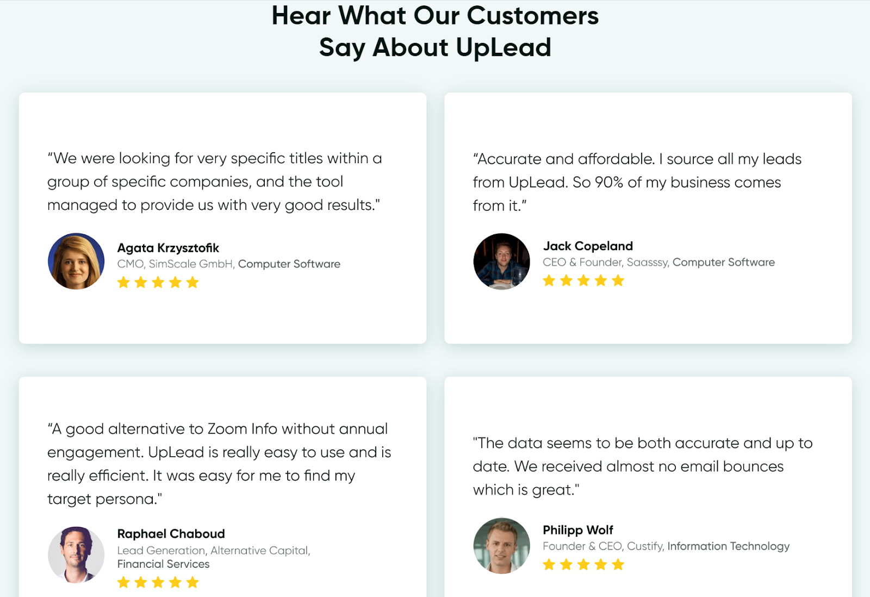Click first star under Agata Krzysztofik
This screenshot has width=870, height=597.
pyautogui.click(x=124, y=282)
